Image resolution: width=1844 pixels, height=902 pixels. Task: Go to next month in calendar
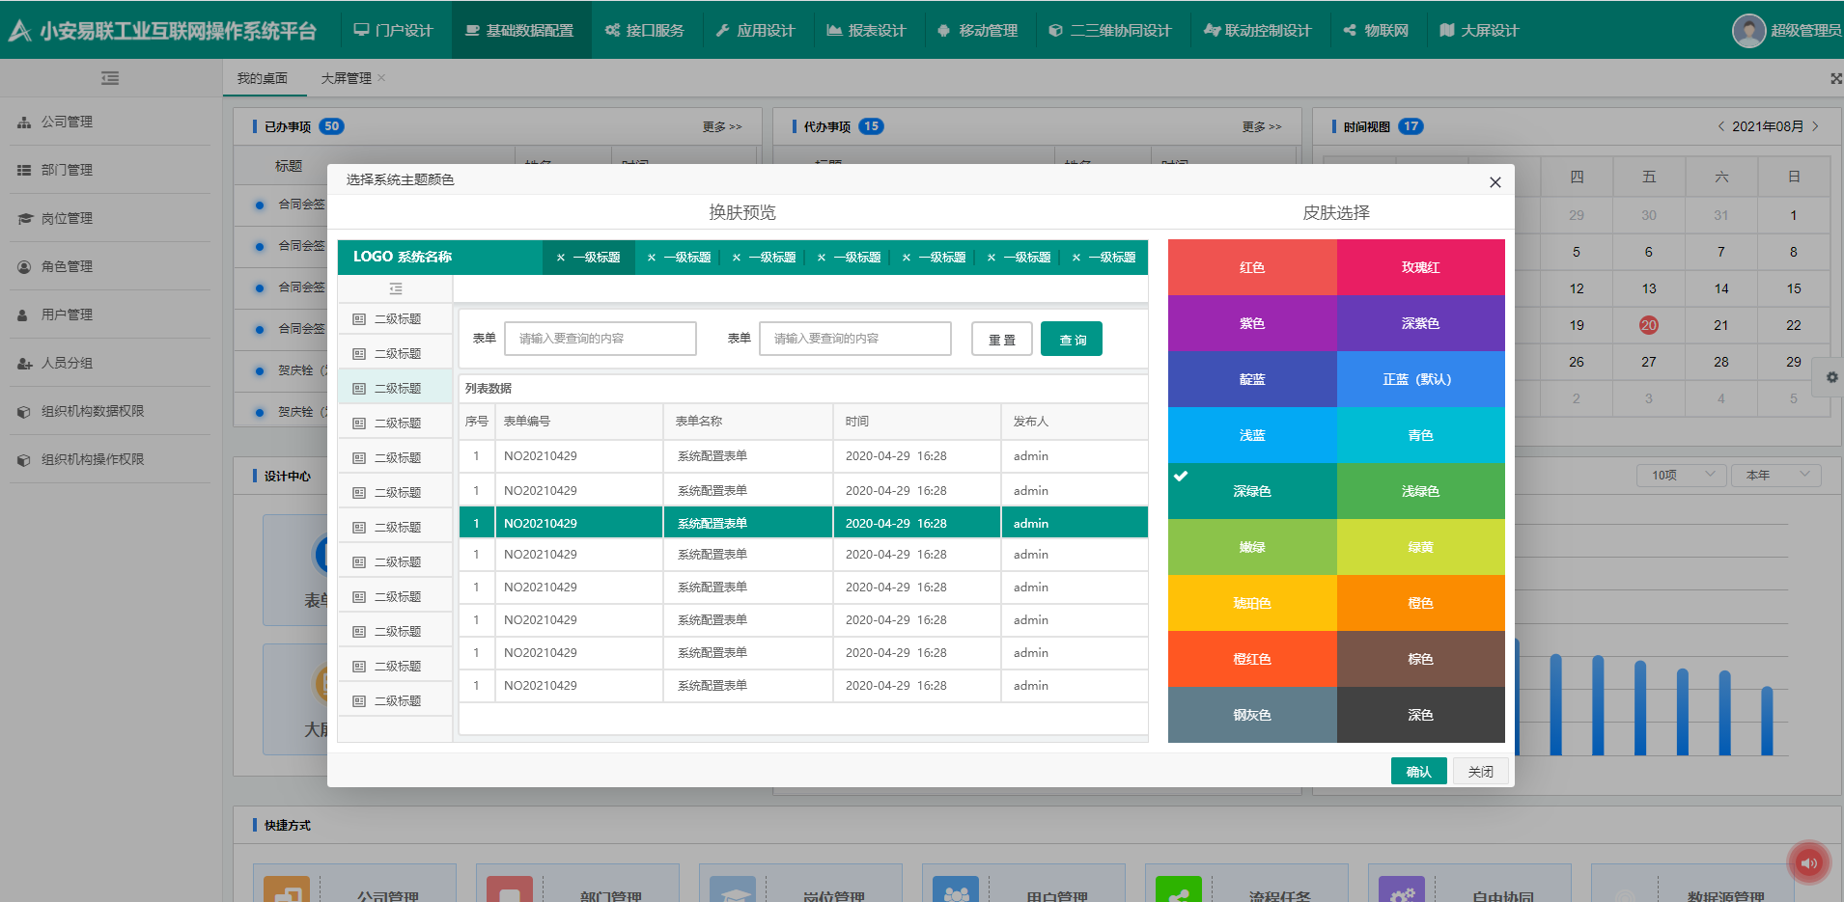pyautogui.click(x=1815, y=126)
